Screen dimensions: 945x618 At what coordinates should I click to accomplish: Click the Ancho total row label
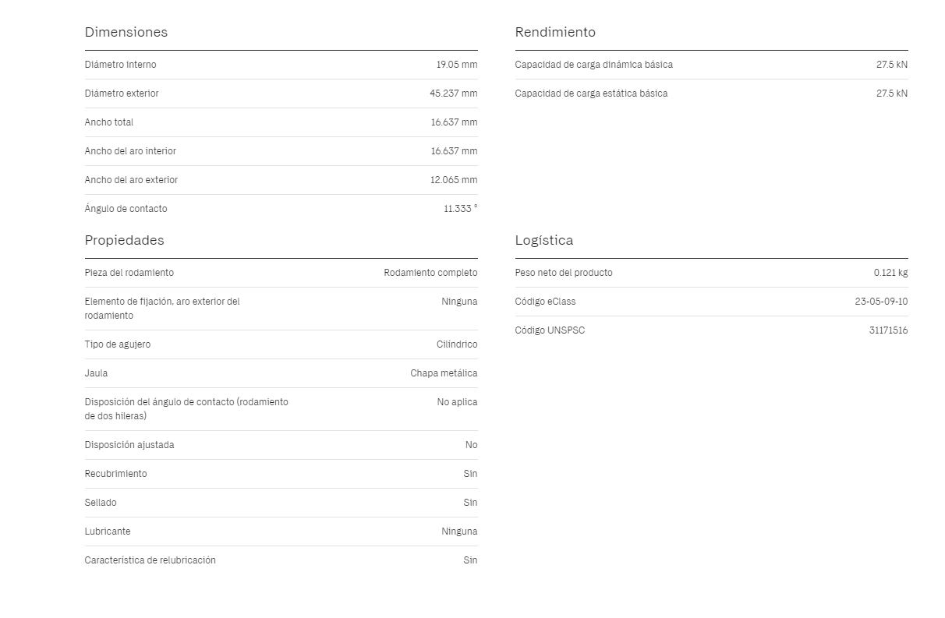(x=108, y=122)
